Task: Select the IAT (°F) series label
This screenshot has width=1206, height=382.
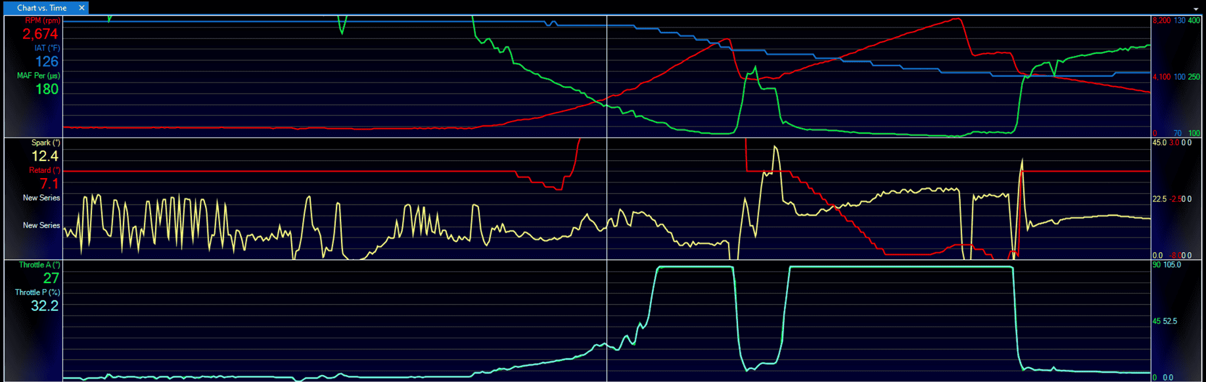Action: point(47,48)
